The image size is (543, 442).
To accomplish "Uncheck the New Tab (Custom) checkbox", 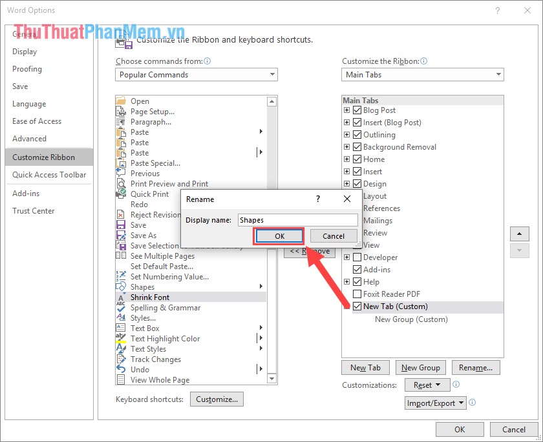I will point(357,306).
